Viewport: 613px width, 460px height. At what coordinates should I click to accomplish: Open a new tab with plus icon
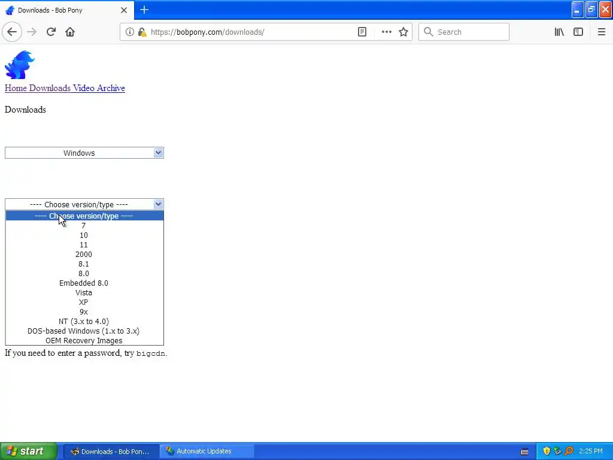point(144,10)
